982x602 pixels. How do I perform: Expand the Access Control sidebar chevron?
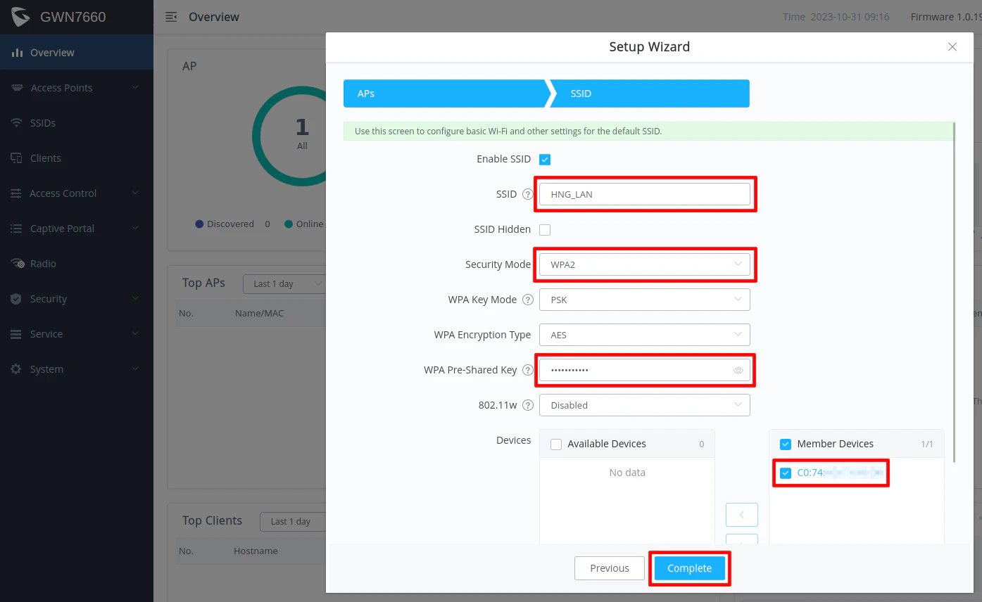pyautogui.click(x=135, y=193)
